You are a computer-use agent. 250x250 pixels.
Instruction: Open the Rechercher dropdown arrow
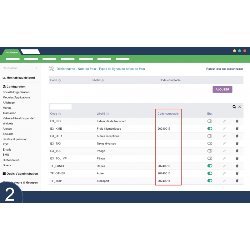point(37,68)
